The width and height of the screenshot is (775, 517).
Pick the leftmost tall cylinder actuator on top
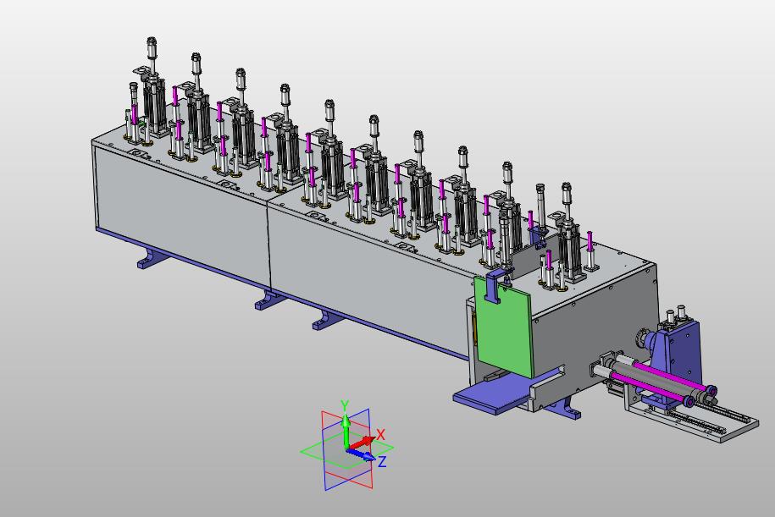point(154,89)
